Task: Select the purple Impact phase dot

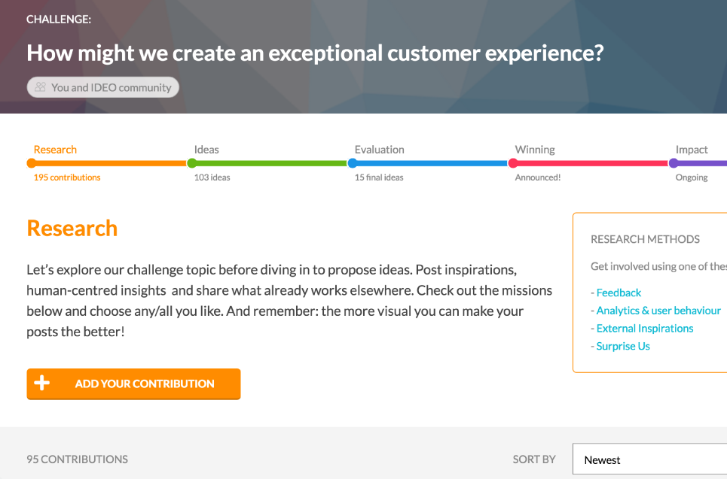Action: pos(674,162)
